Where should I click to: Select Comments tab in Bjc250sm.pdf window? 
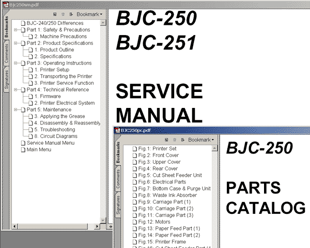[7, 53]
